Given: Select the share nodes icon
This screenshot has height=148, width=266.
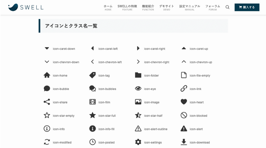Looking at the screenshot, I should point(47,102).
